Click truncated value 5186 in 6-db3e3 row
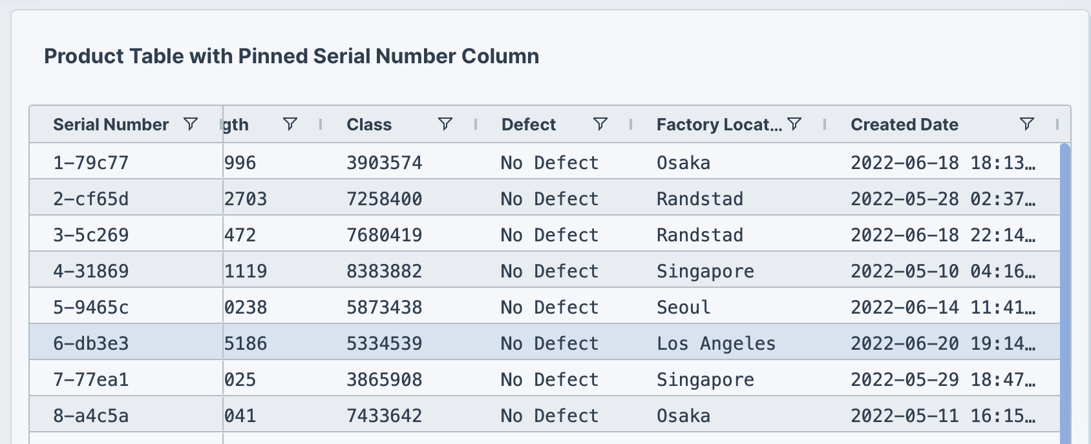1091x444 pixels. click(246, 343)
